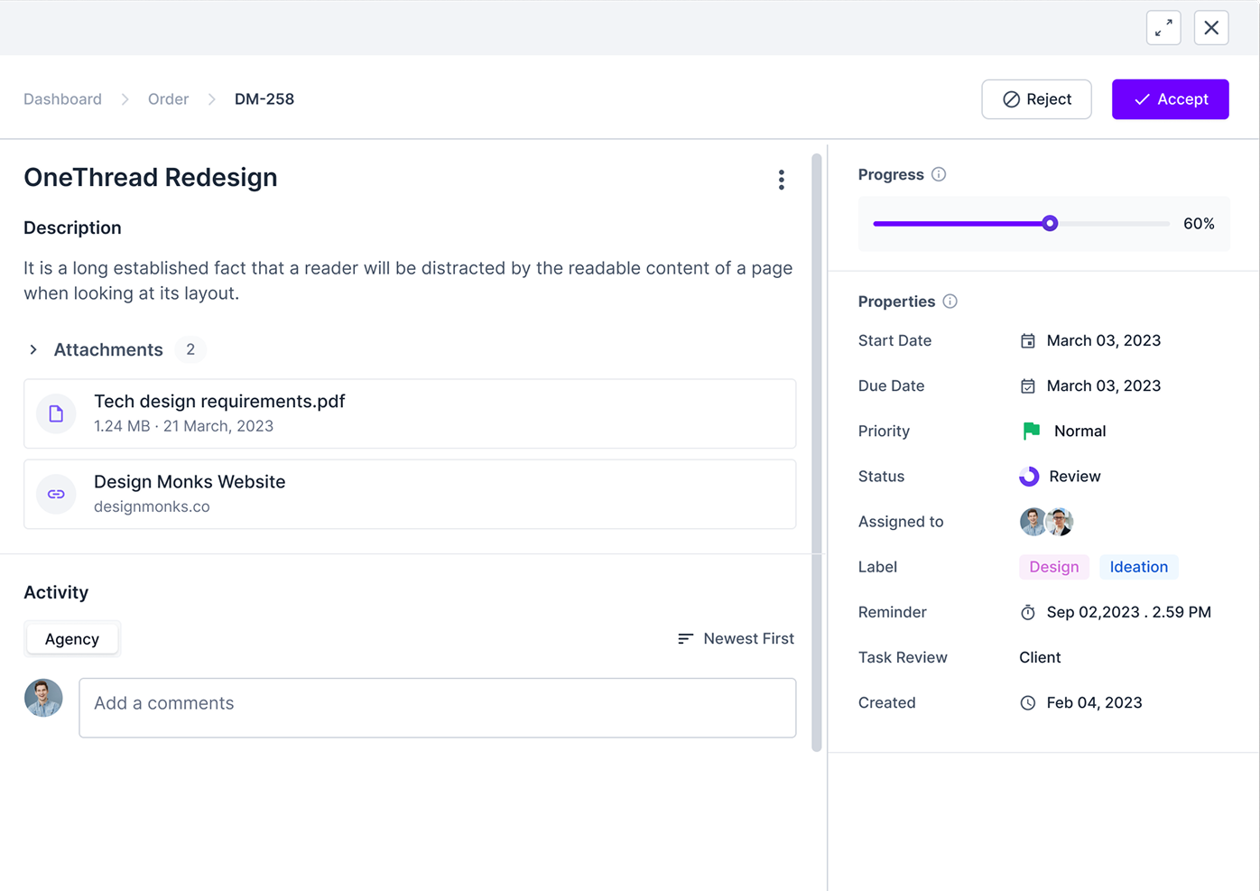This screenshot has height=891, width=1260.
Task: Go to Dashboard in the breadcrumb
Action: pyautogui.click(x=62, y=99)
